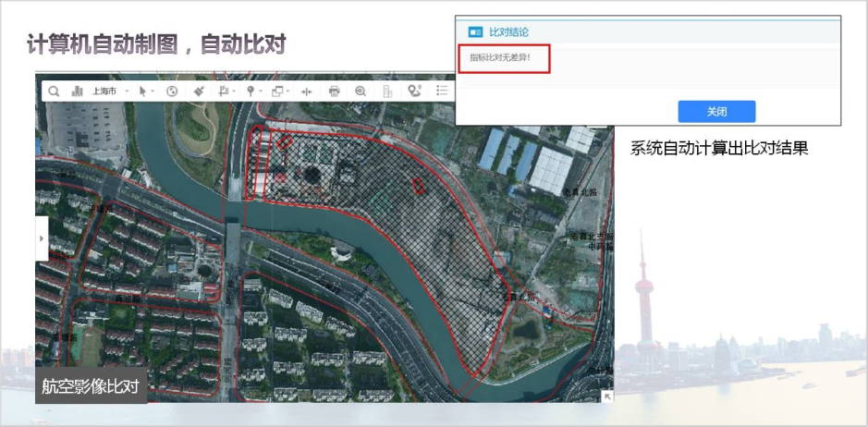Select the brush clear tool
868x427 pixels.
(x=199, y=91)
